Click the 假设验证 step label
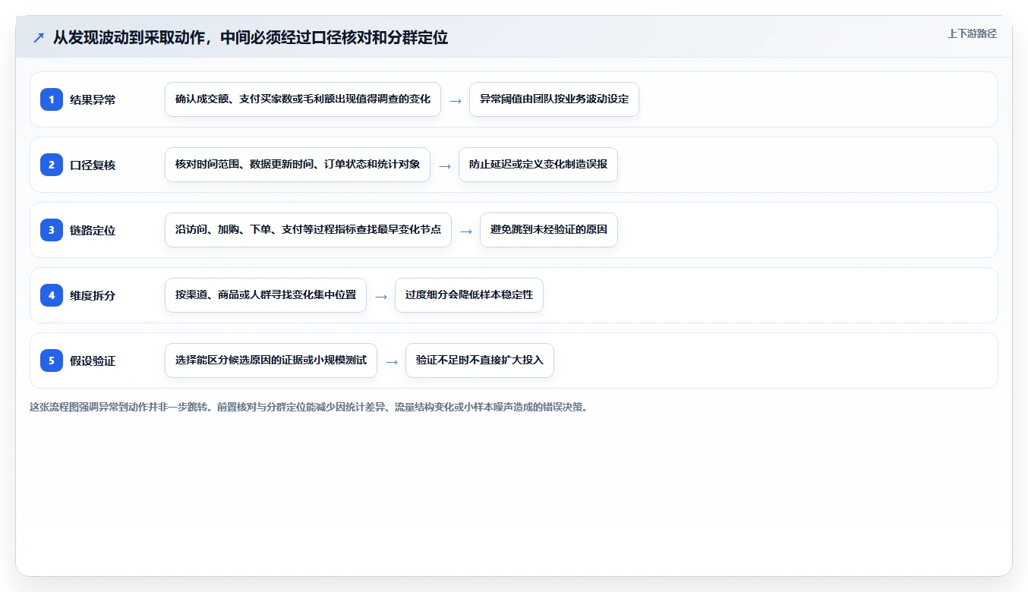This screenshot has height=592, width=1028. pos(93,361)
